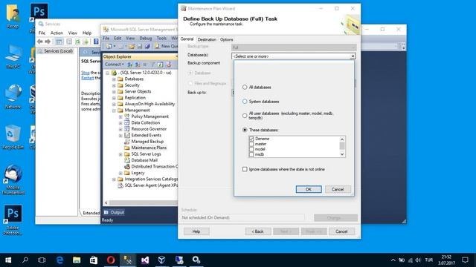This screenshot has height=267, width=476.
Task: Open the Action Center notification icon
Action: click(x=465, y=260)
